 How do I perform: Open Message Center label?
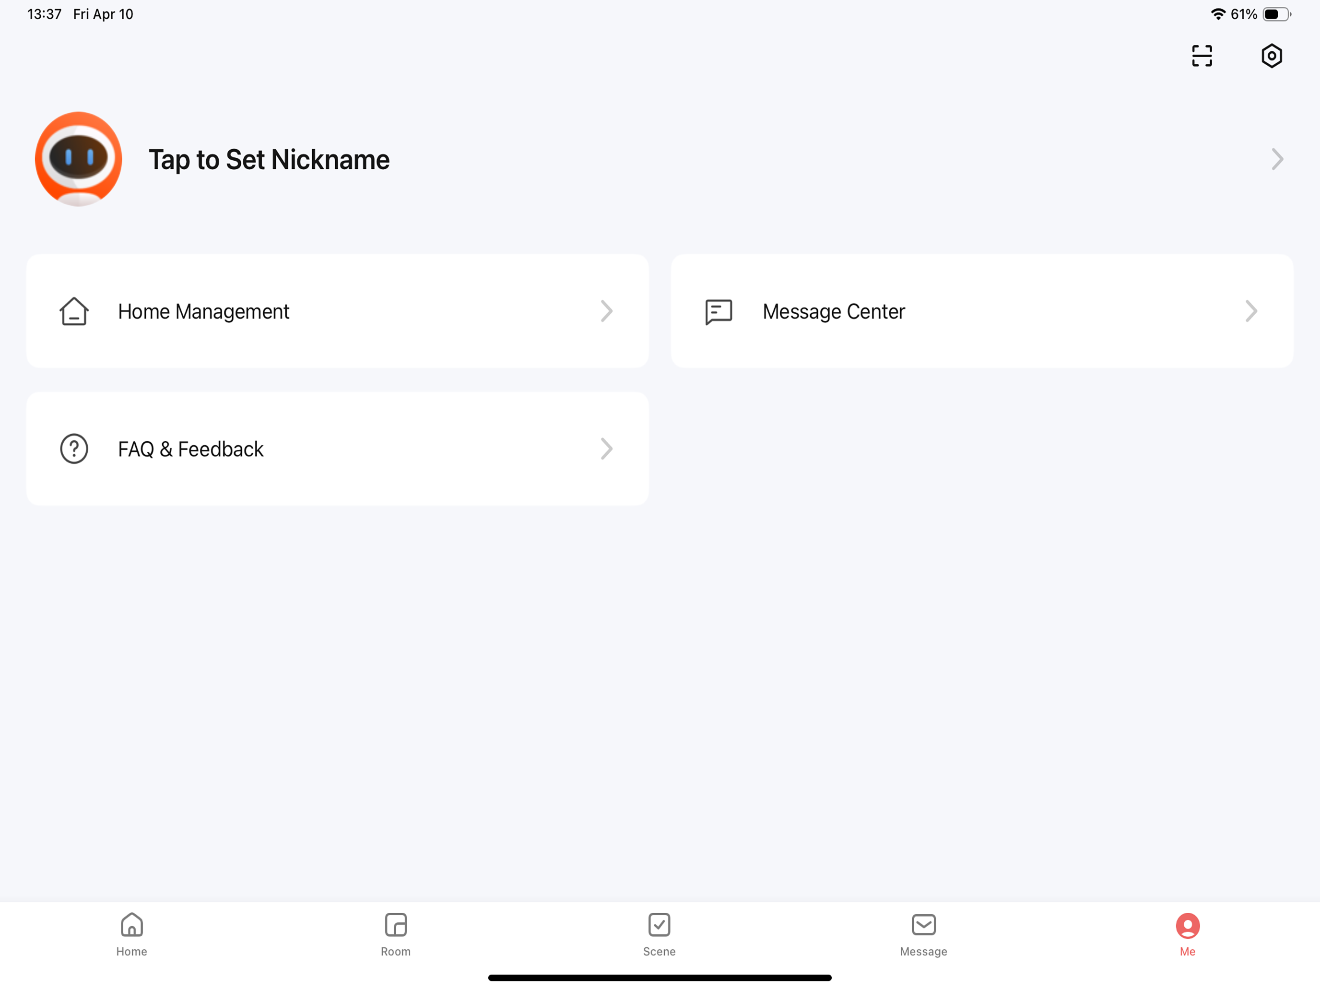pyautogui.click(x=834, y=311)
